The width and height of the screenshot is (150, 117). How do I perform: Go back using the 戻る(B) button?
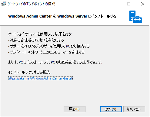pyautogui.click(x=75, y=109)
